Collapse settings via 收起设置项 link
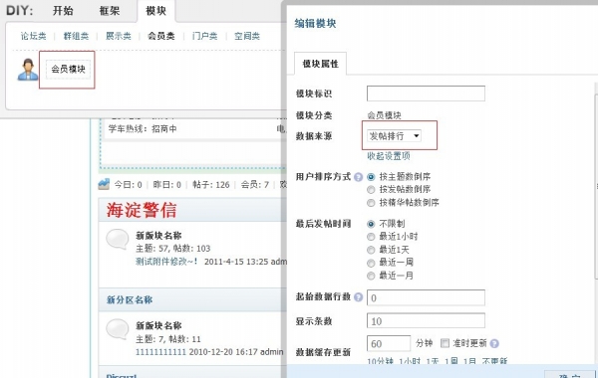 pos(389,156)
